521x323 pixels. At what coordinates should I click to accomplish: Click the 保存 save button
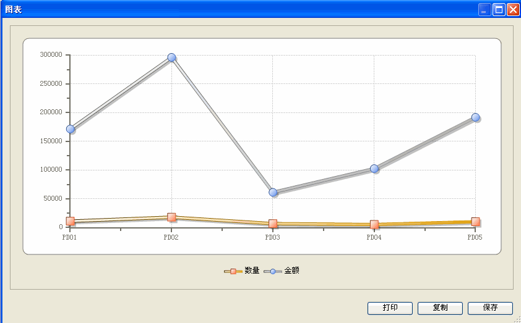click(x=490, y=308)
